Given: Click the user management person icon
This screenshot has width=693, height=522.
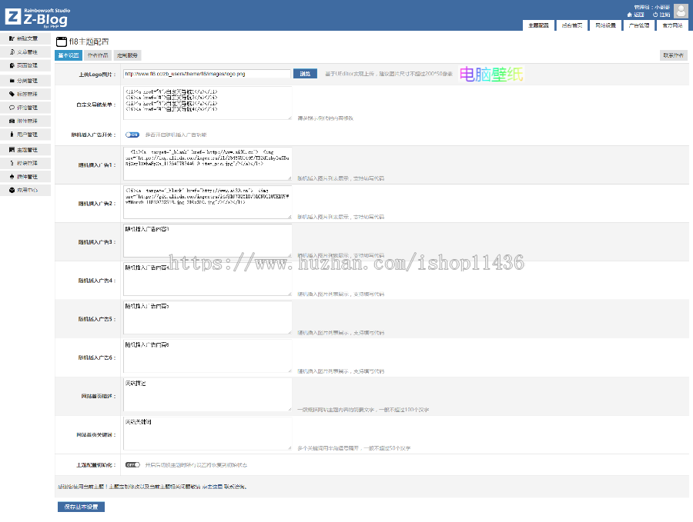Looking at the screenshot, I should pos(11,135).
